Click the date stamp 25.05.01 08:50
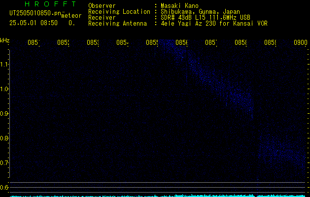Screen dimensions: 310x197 (x=34, y=23)
